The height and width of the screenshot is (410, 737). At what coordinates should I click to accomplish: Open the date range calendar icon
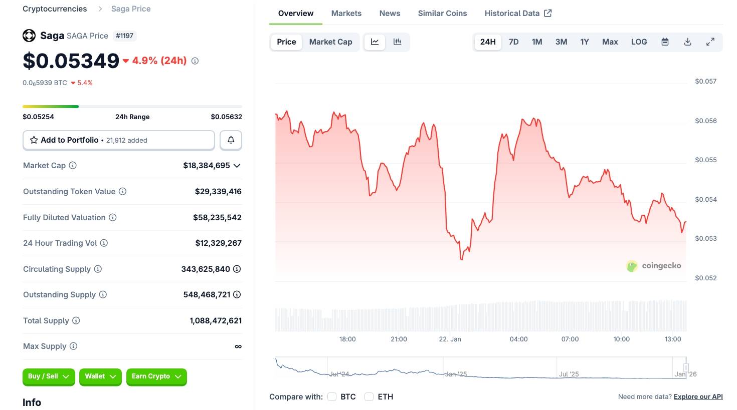tap(665, 42)
